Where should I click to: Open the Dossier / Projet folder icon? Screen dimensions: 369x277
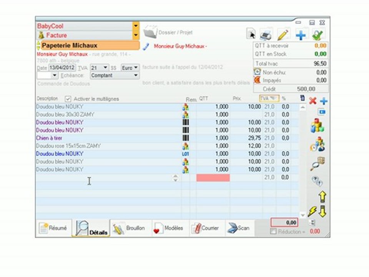(x=150, y=32)
